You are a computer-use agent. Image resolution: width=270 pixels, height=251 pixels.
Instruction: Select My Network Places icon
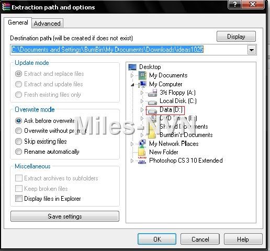coord(142,143)
